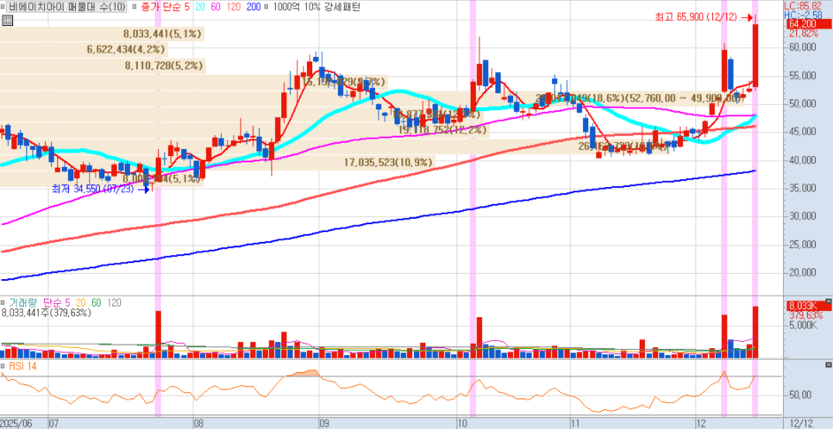Click the square marker before RSI 14
Image resolution: width=833 pixels, height=429 pixels.
point(3,366)
